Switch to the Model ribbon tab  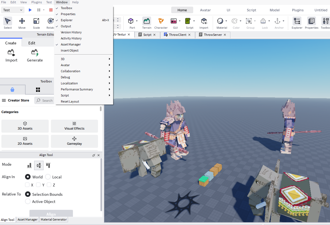(274, 10)
